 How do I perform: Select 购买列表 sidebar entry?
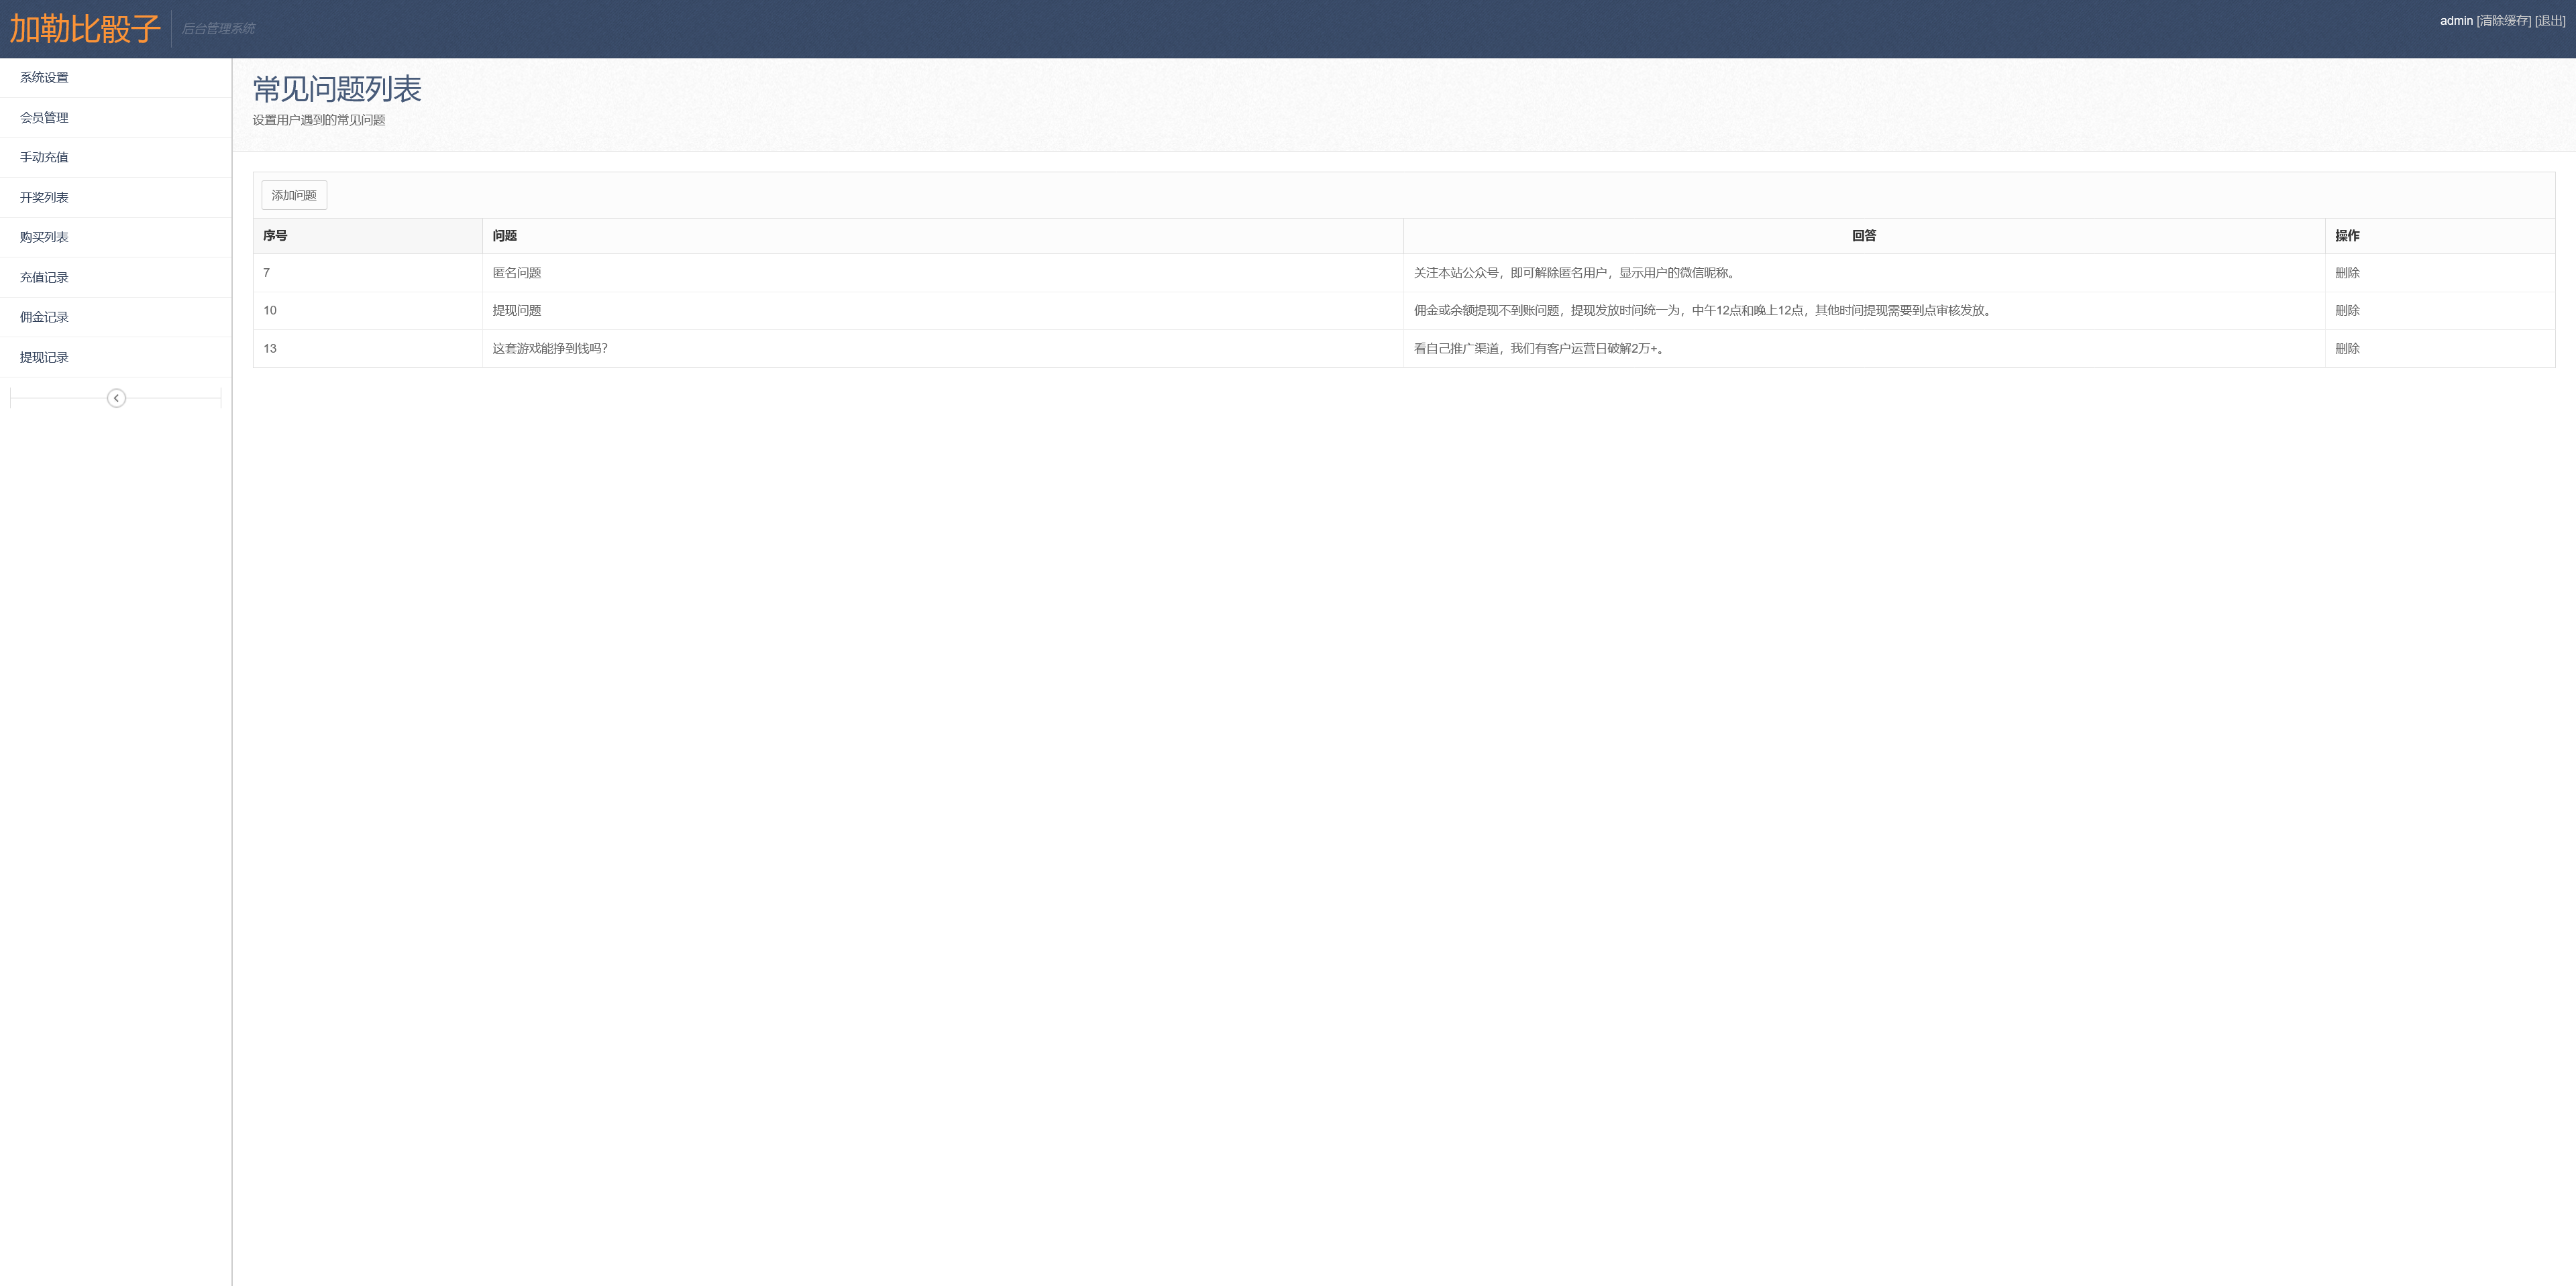coord(44,237)
